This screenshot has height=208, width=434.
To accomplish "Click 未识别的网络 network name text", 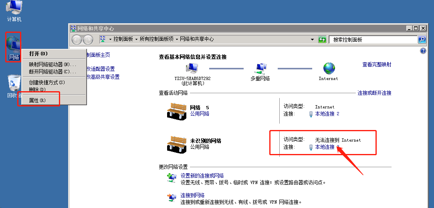I will point(206,141).
